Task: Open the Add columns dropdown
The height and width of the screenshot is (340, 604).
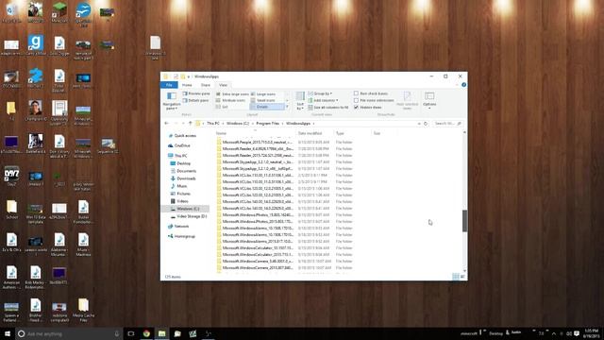Action: 323,101
